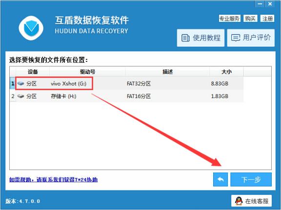Click the 8.83GB size cell
Screen dimensions: 281x210
coord(220,84)
